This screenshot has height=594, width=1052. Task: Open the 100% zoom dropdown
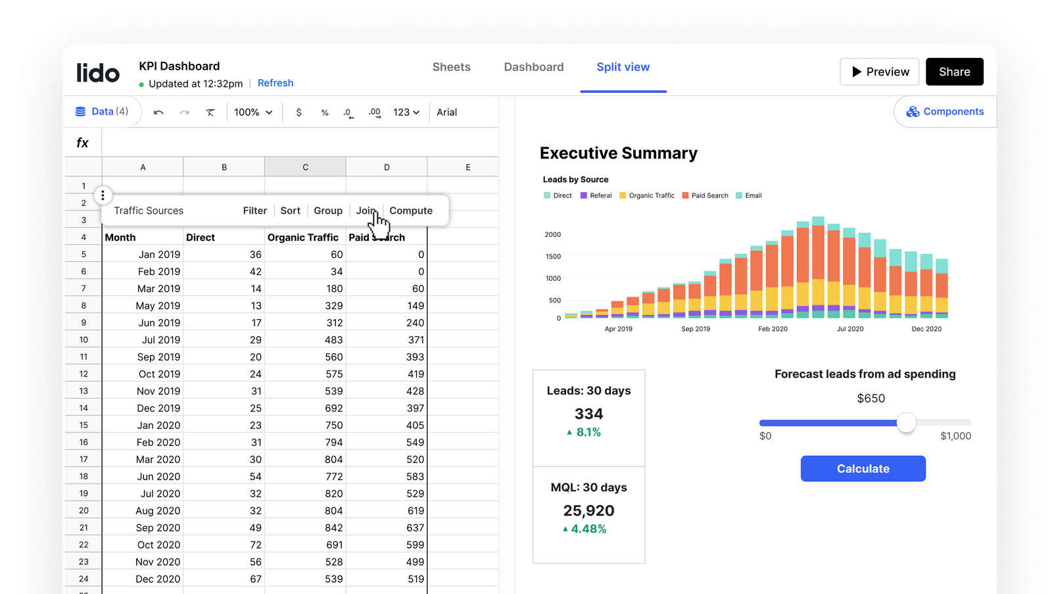253,112
